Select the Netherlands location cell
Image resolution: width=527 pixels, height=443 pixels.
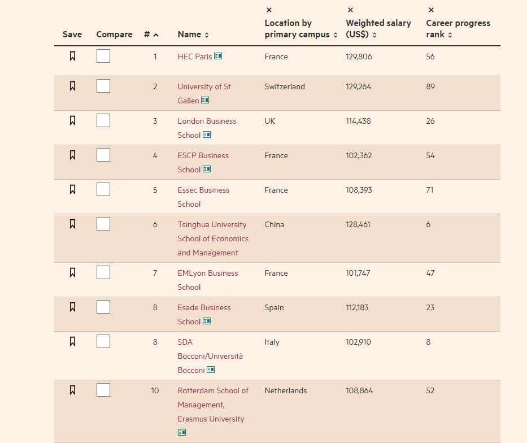pyautogui.click(x=286, y=390)
